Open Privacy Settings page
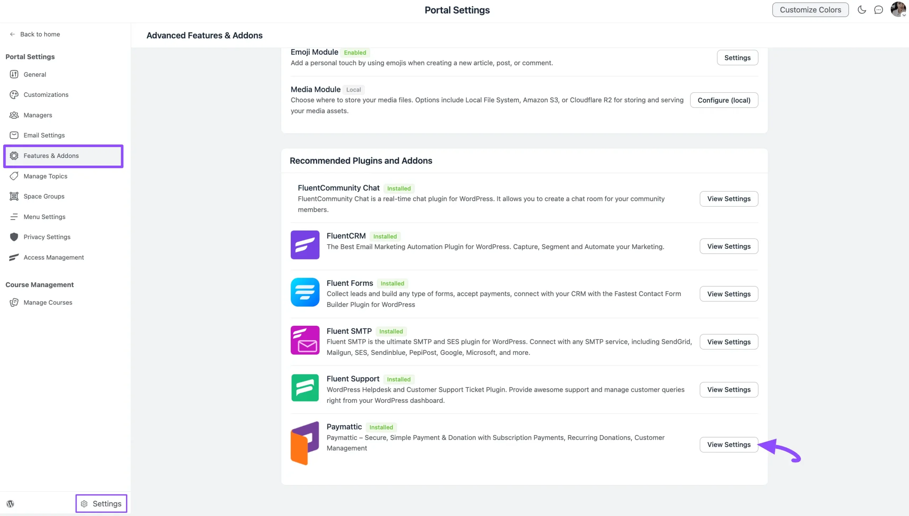The width and height of the screenshot is (909, 516). tap(47, 237)
